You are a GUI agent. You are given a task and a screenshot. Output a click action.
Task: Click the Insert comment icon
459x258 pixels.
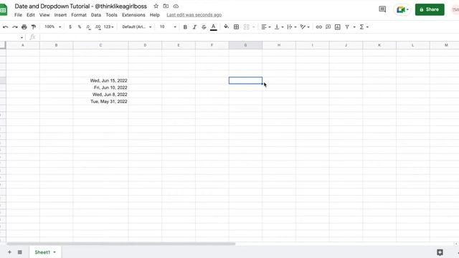click(x=328, y=27)
